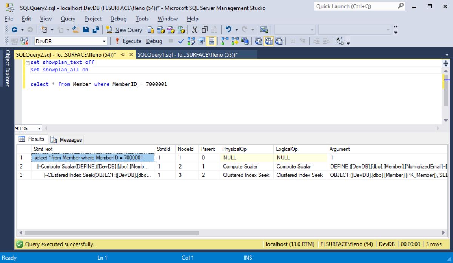Viewport: 453px width, 263px height.
Task: Open the upper toolbar overflow options
Action: coord(396,30)
